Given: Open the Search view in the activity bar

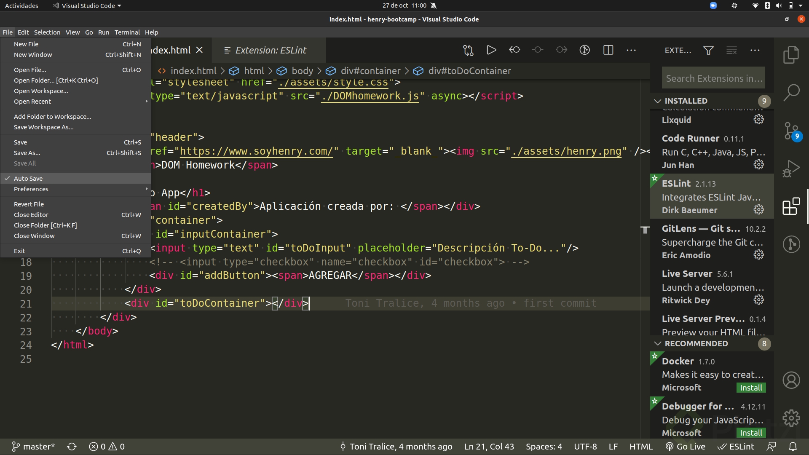Looking at the screenshot, I should (791, 93).
